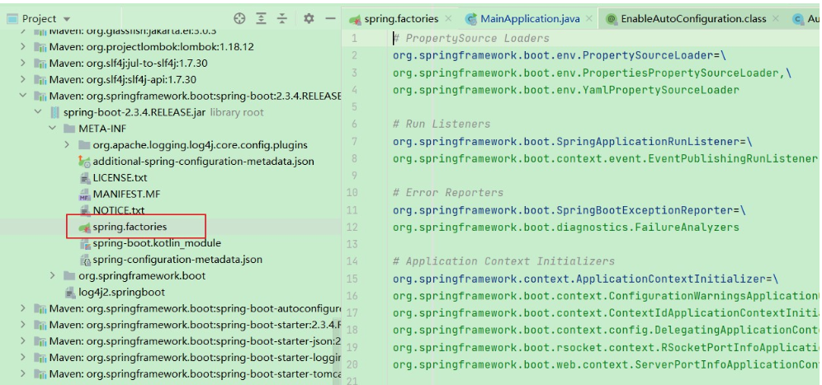Expand Maven spring-boot-starter-tomcat node
The height and width of the screenshot is (385, 822).
pos(22,374)
